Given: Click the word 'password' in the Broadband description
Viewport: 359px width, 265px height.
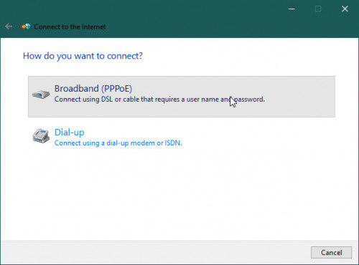Looking at the screenshot, I should coord(248,100).
